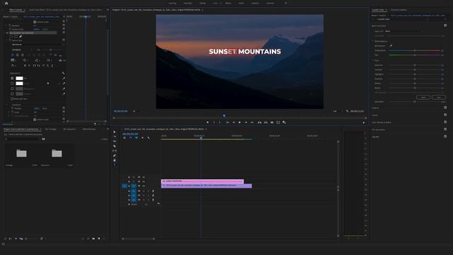The image size is (453, 255).
Task: Pick white balance with WB Selector eyedropper
Action: coord(391,45)
